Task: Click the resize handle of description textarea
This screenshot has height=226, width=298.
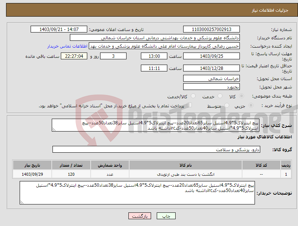Action: [x=54, y=130]
